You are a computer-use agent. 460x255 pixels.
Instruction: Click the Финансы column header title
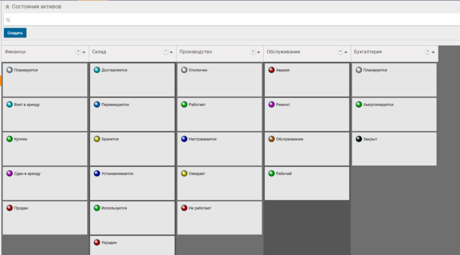click(x=15, y=52)
